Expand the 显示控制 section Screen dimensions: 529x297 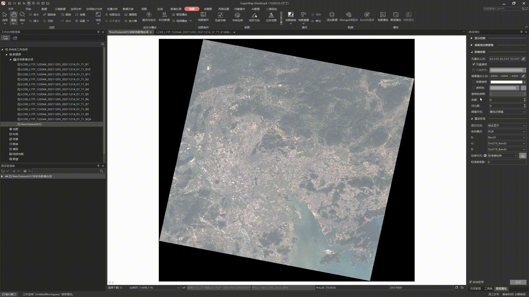[x=472, y=38]
